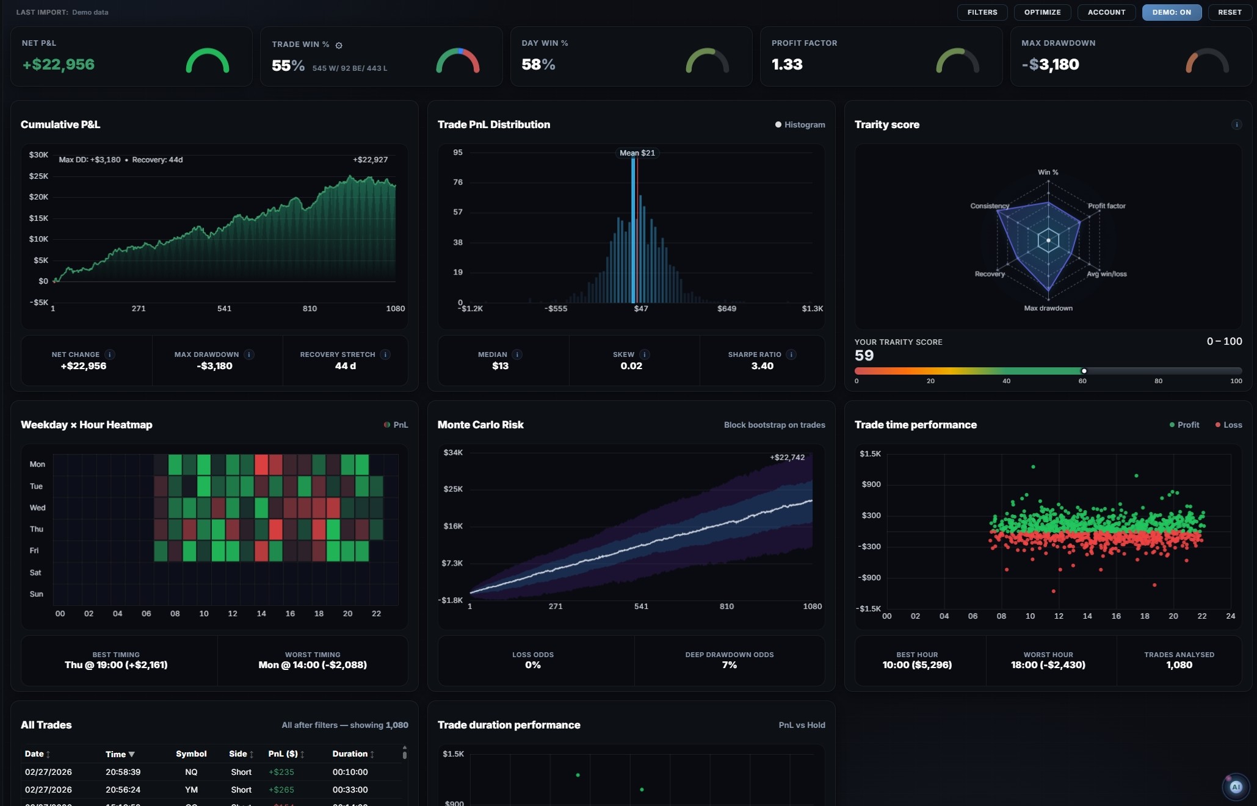Click Worst Hour 18:00 (-$2,430) value
Viewport: 1257px width, 806px height.
click(x=1048, y=665)
